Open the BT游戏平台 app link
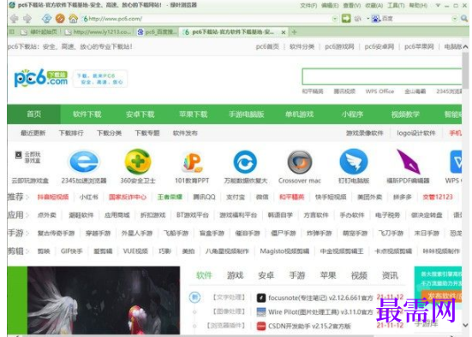 click(x=193, y=215)
